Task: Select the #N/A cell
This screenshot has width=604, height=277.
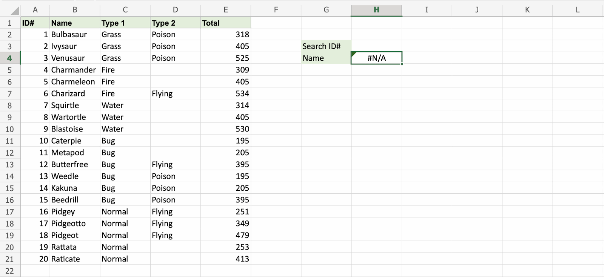Action: click(x=376, y=58)
